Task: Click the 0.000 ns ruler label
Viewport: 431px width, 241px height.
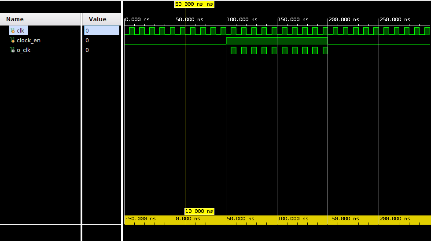Action: pyautogui.click(x=137, y=19)
